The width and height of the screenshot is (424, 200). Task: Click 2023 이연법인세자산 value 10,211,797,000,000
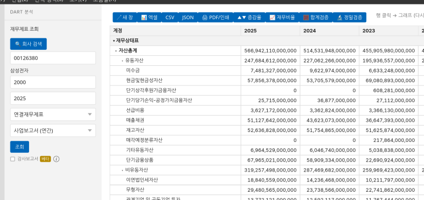point(390,180)
